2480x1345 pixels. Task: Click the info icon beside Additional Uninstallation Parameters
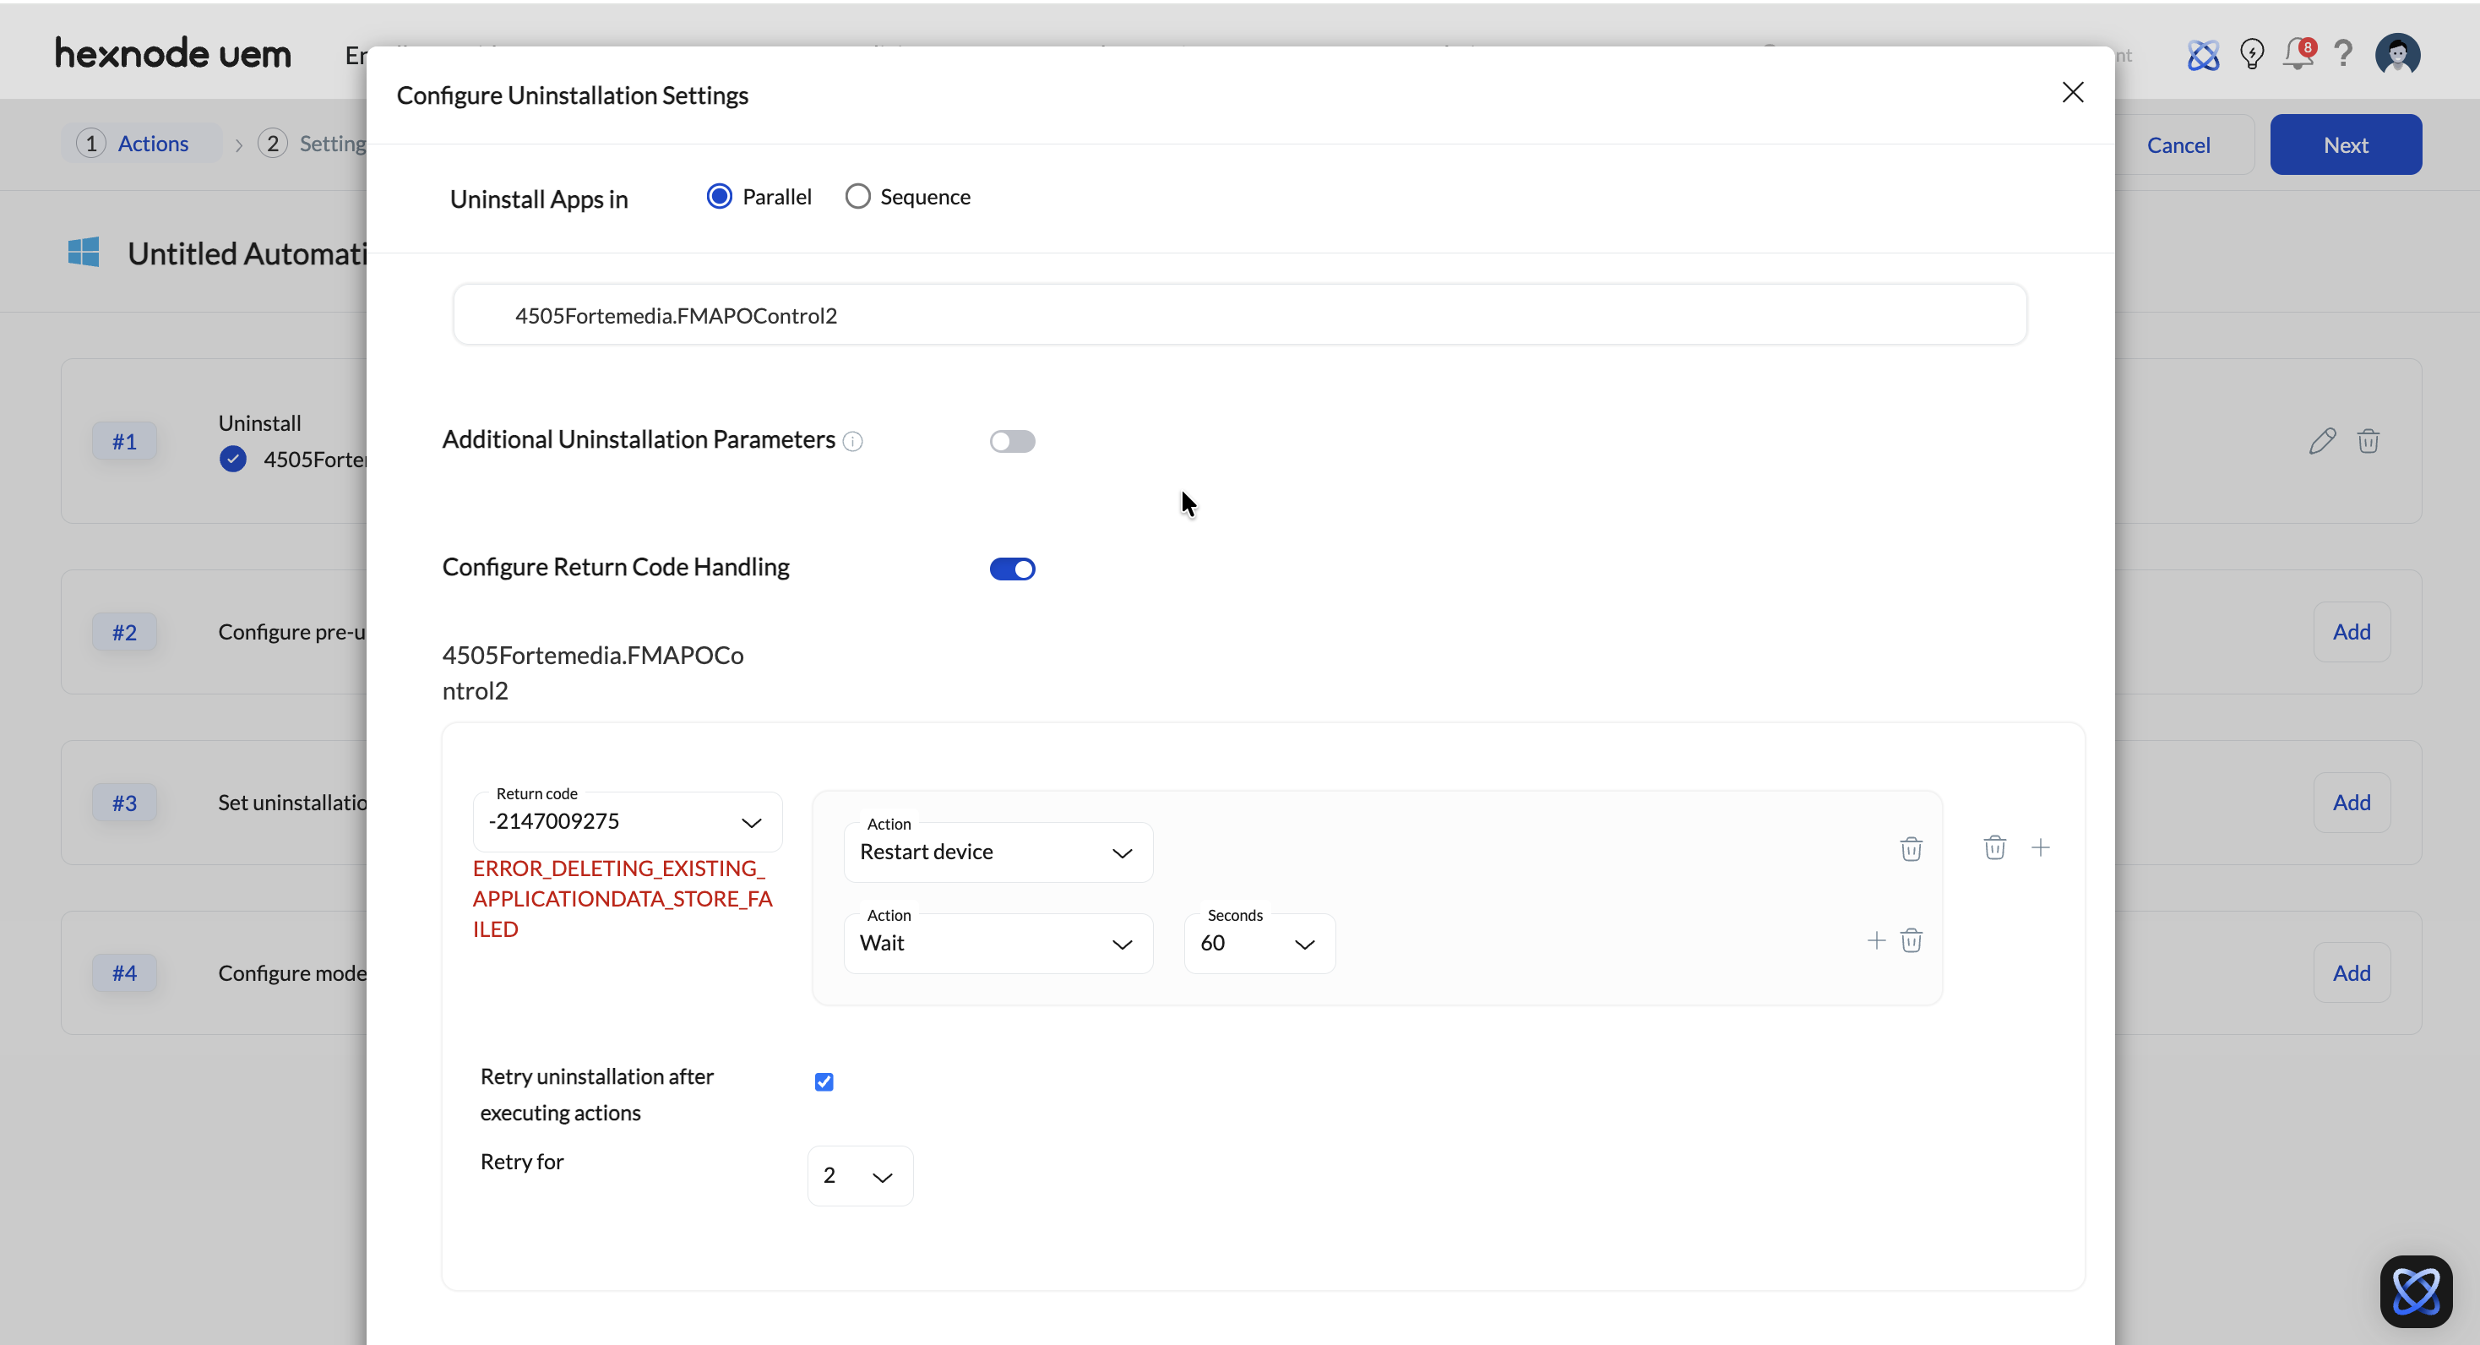(852, 441)
